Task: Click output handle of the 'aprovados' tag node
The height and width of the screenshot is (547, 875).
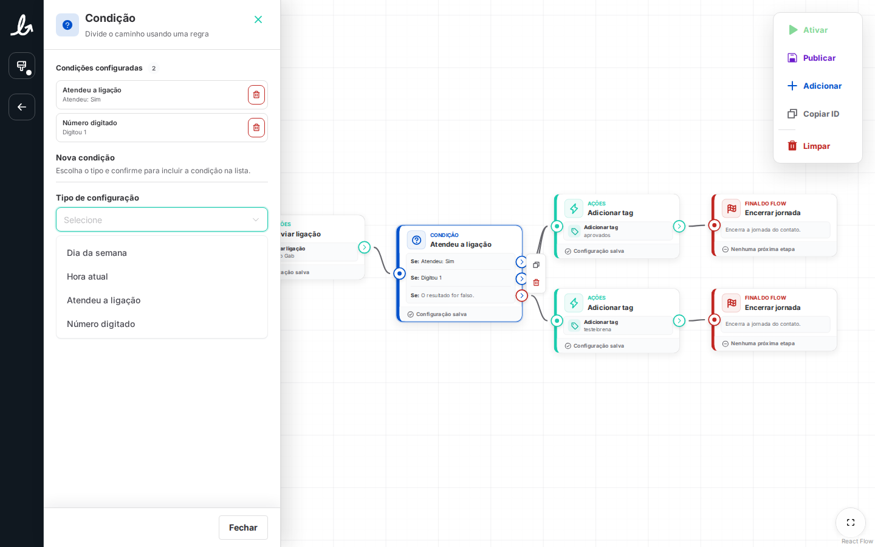Action: (679, 226)
